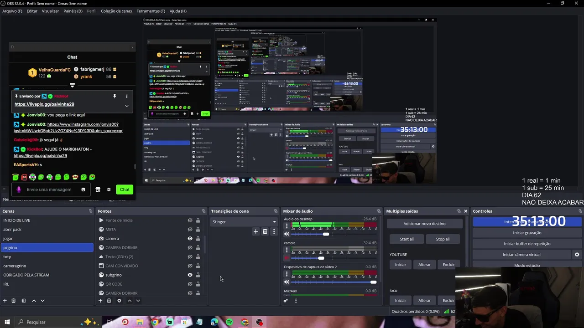The width and height of the screenshot is (584, 328).
Task: Pop out the Cenas dock panel
Action: (90, 211)
